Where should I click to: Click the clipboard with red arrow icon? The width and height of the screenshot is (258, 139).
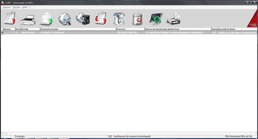[101, 19]
